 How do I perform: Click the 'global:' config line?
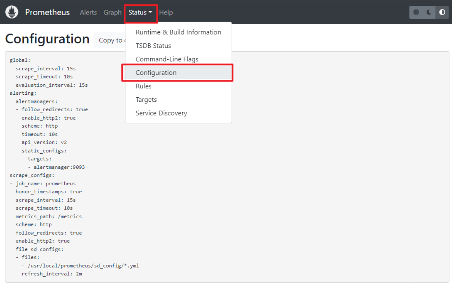point(20,60)
